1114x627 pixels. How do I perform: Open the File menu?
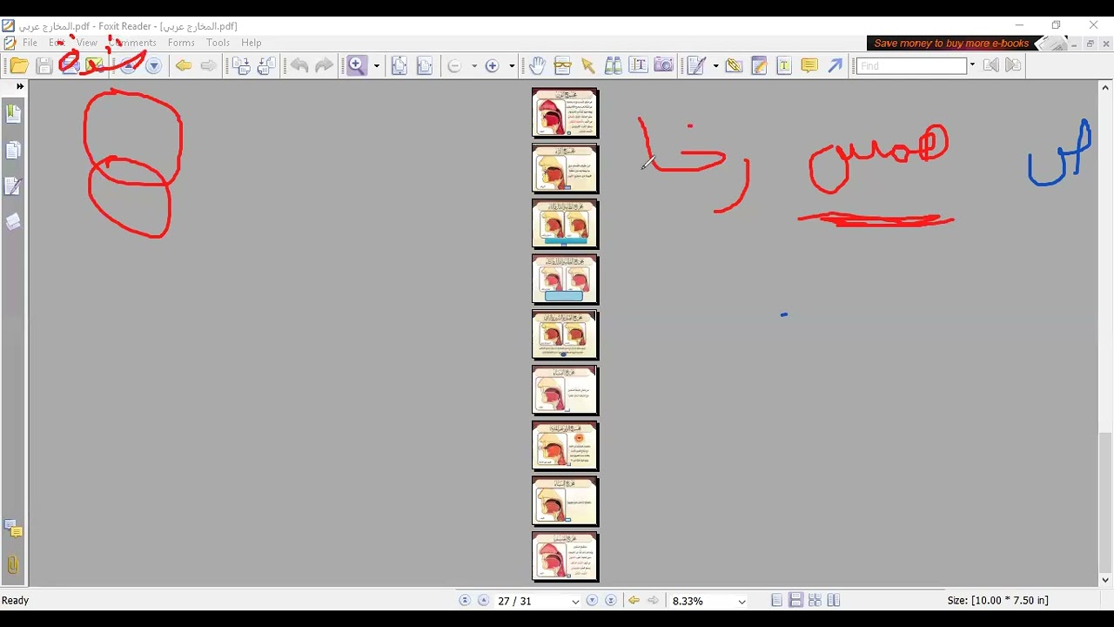(30, 43)
